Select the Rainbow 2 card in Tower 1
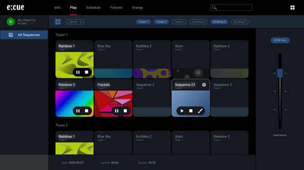304x170 pixels. pyautogui.click(x=229, y=59)
